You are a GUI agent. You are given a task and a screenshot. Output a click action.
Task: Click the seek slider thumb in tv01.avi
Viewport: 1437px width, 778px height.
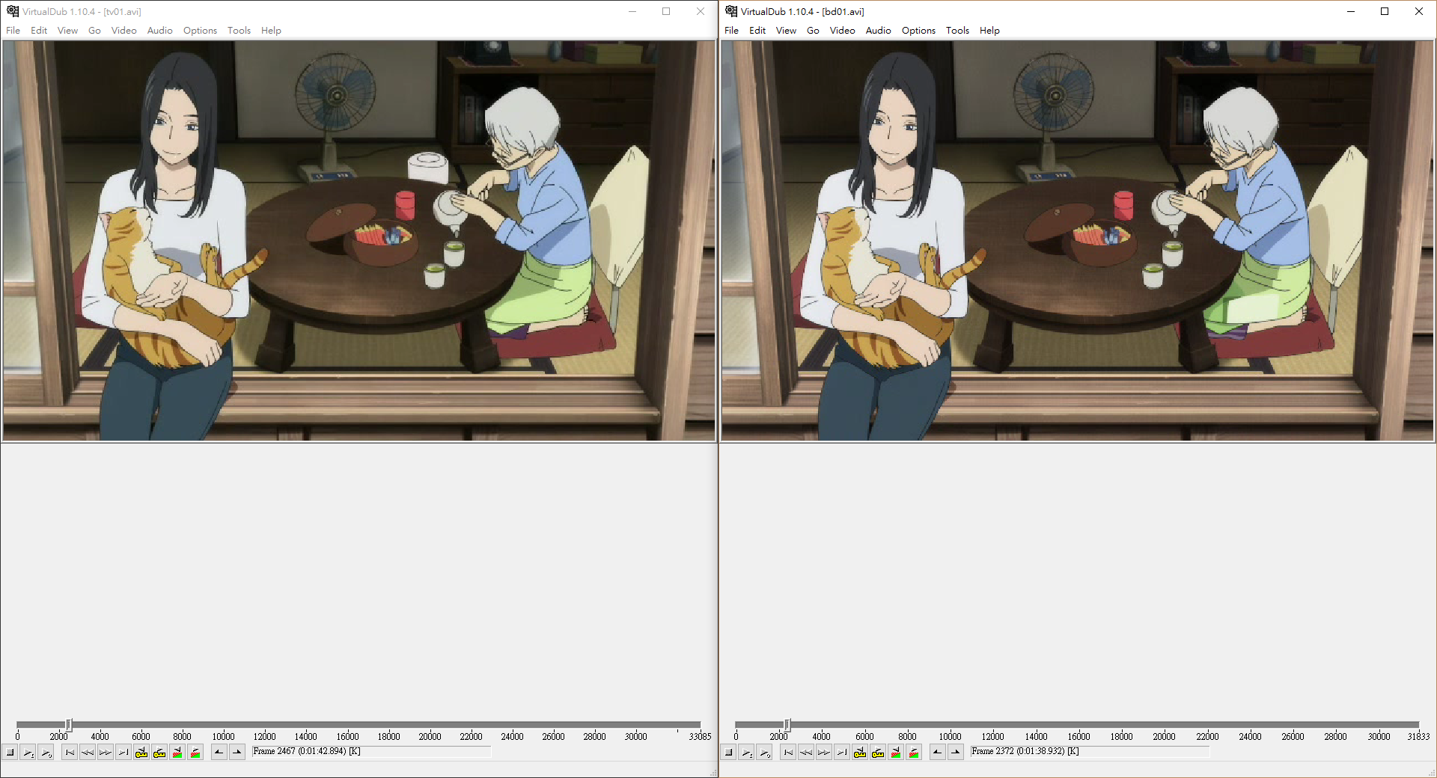coord(69,725)
